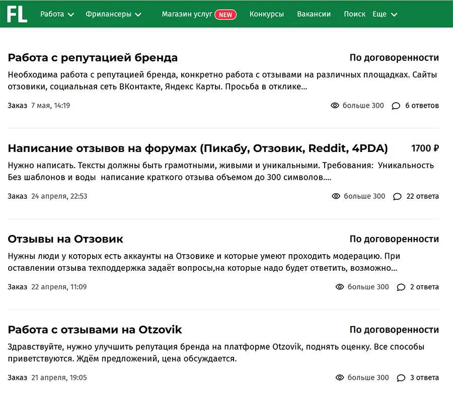The image size is (453, 393).
Task: Go to the Вакансии page
Action: (314, 14)
